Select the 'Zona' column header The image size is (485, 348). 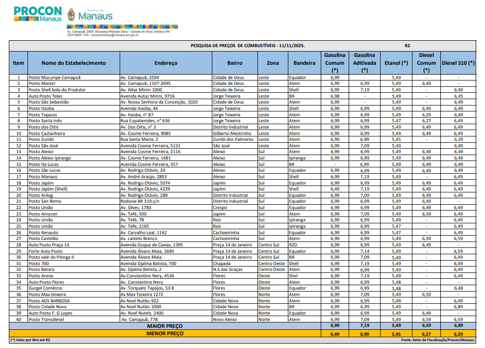(273, 63)
